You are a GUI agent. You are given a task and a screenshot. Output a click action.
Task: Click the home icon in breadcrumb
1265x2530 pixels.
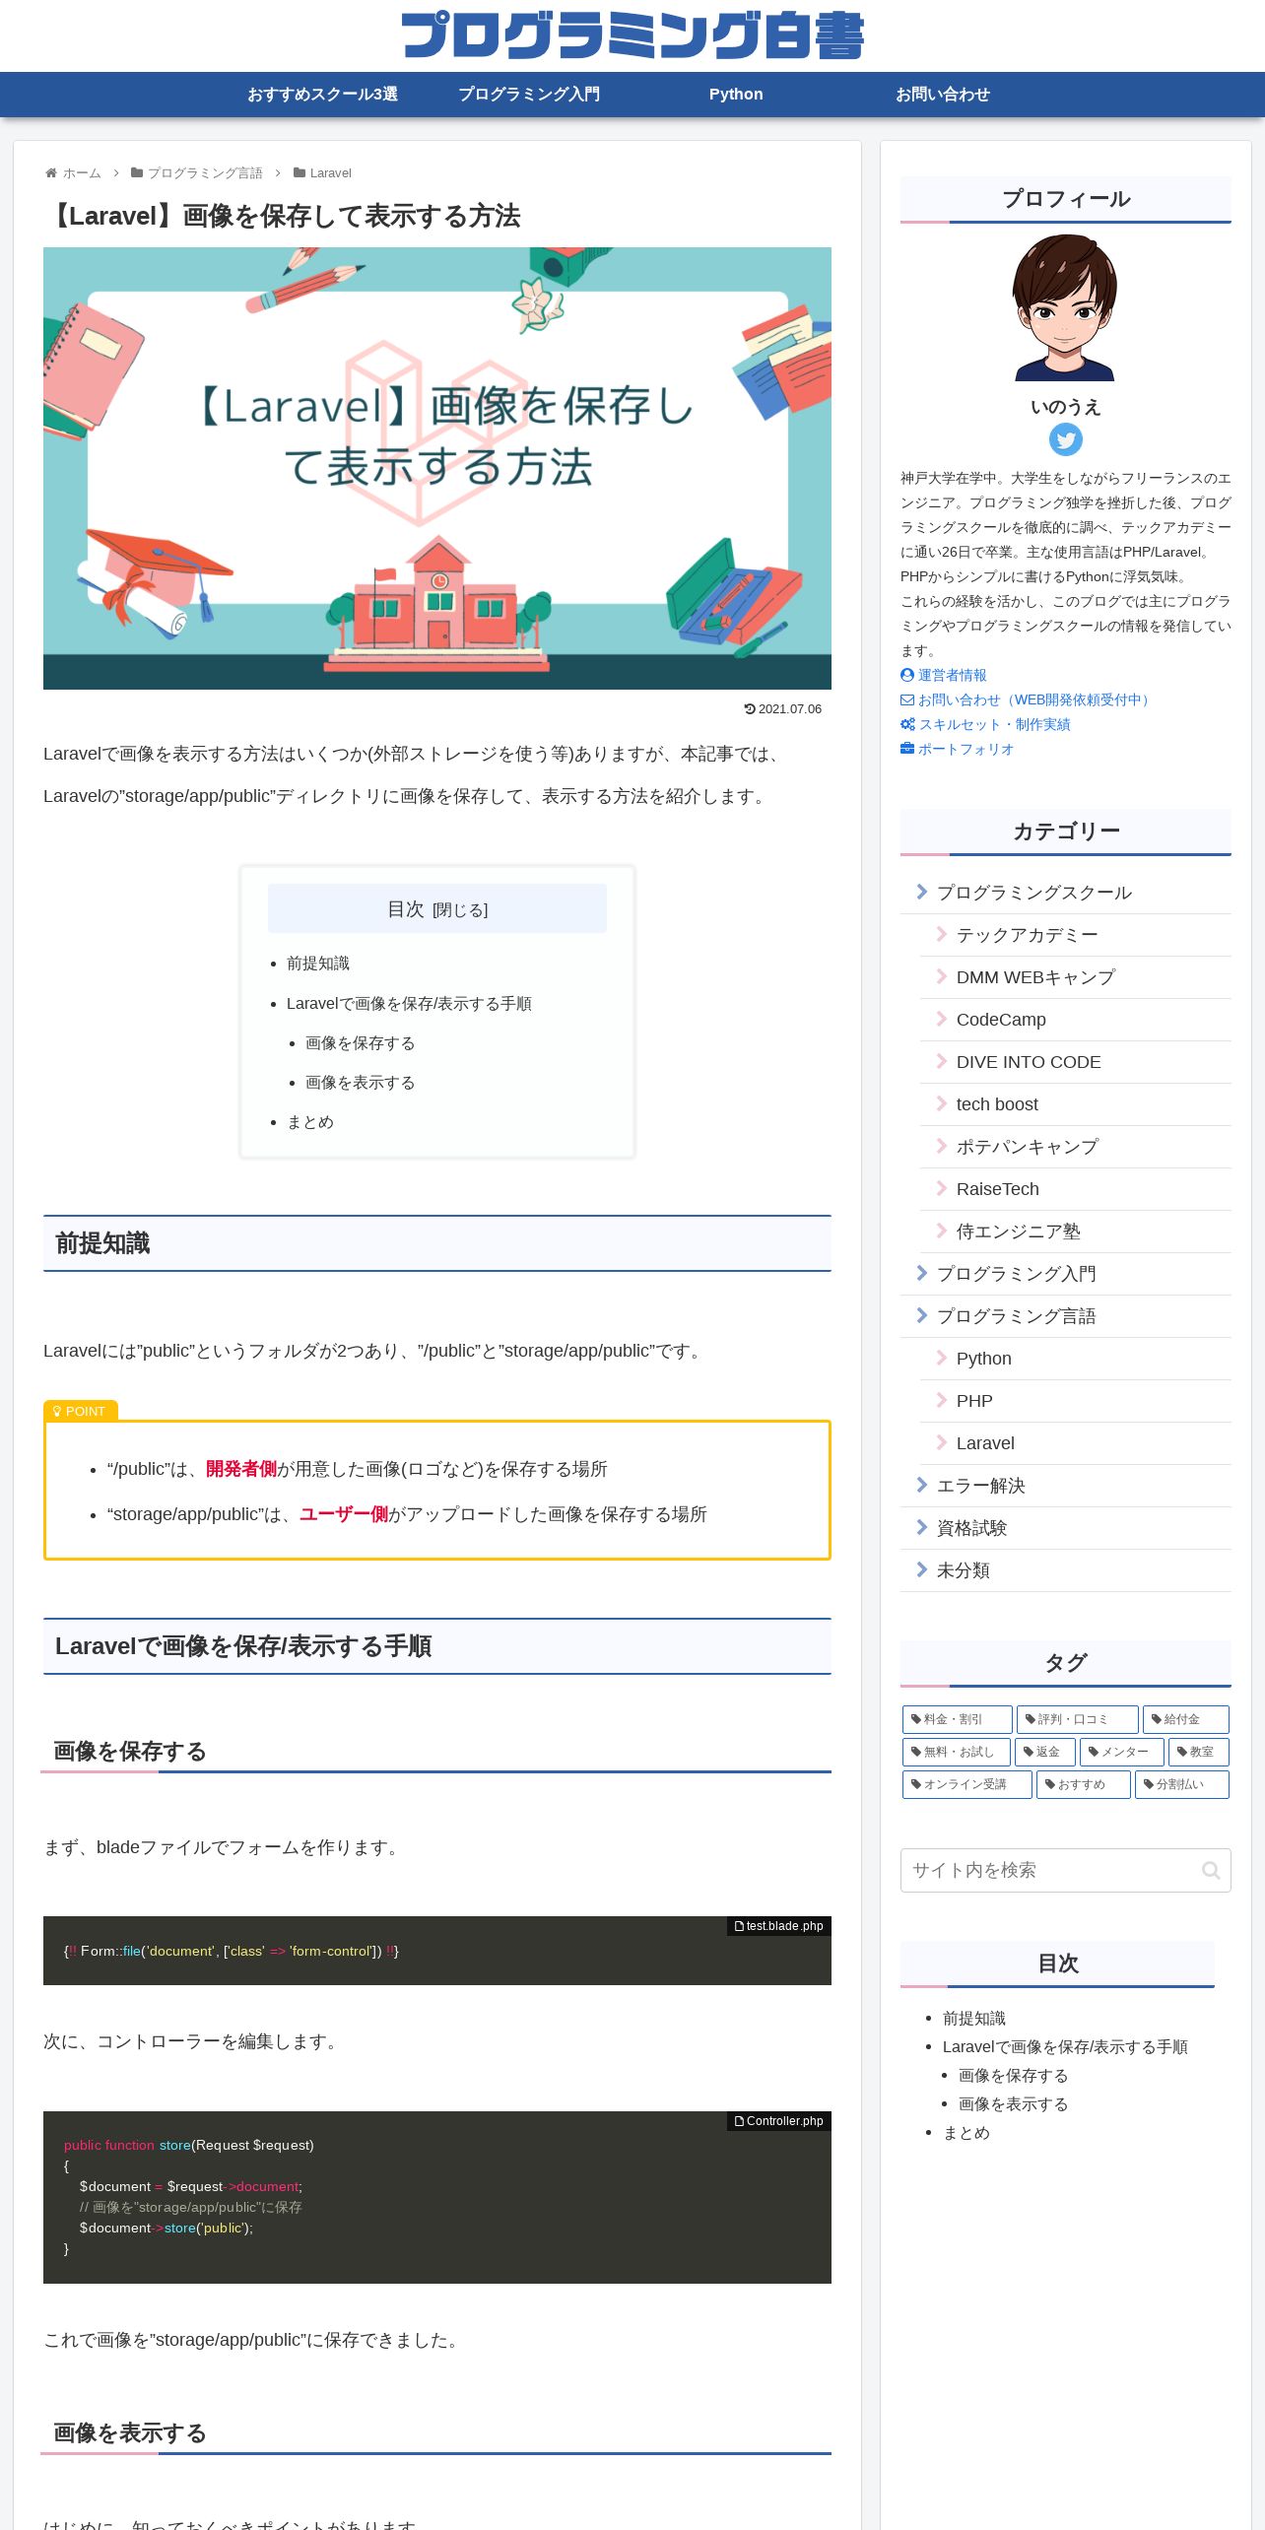point(51,173)
